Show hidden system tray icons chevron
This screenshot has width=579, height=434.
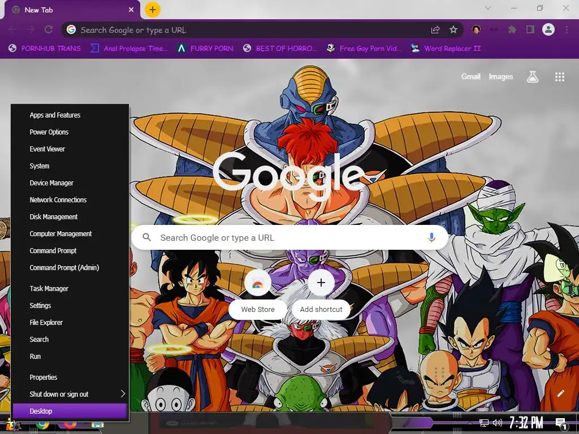point(470,423)
